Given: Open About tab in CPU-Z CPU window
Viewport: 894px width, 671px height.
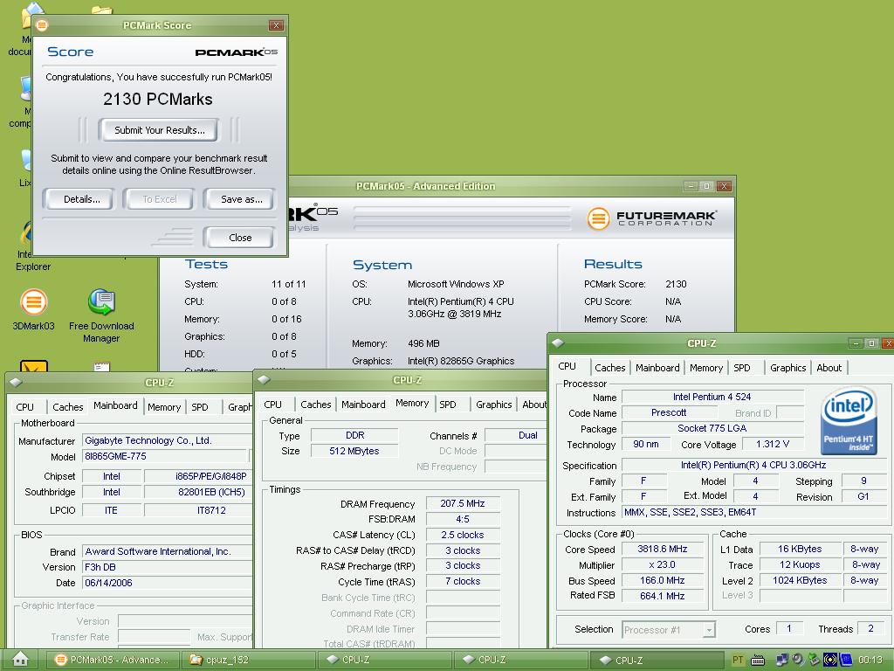Looking at the screenshot, I should pyautogui.click(x=829, y=368).
